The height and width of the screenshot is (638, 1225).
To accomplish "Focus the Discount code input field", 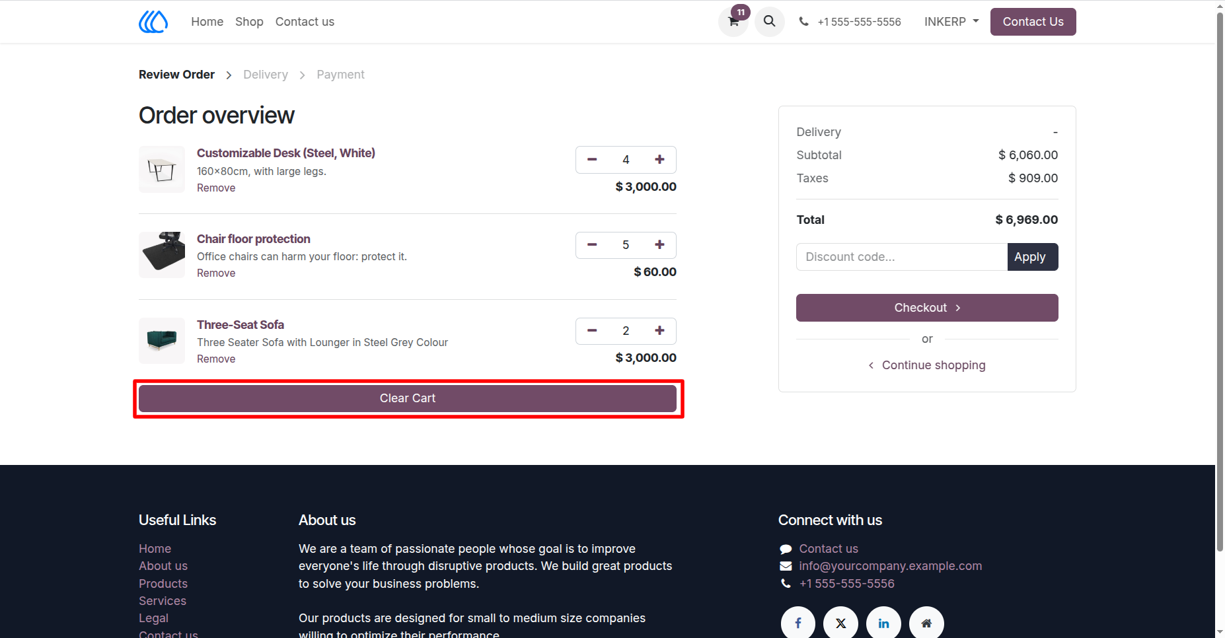I will 902,257.
